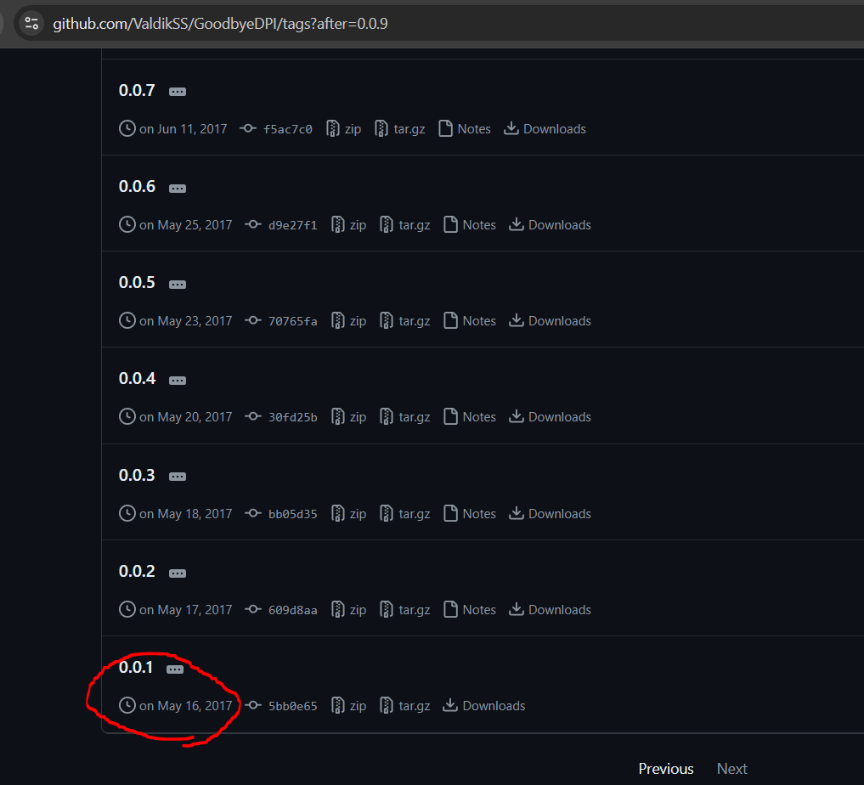
Task: Open Notes for tag 0.0.5
Action: pyautogui.click(x=470, y=320)
